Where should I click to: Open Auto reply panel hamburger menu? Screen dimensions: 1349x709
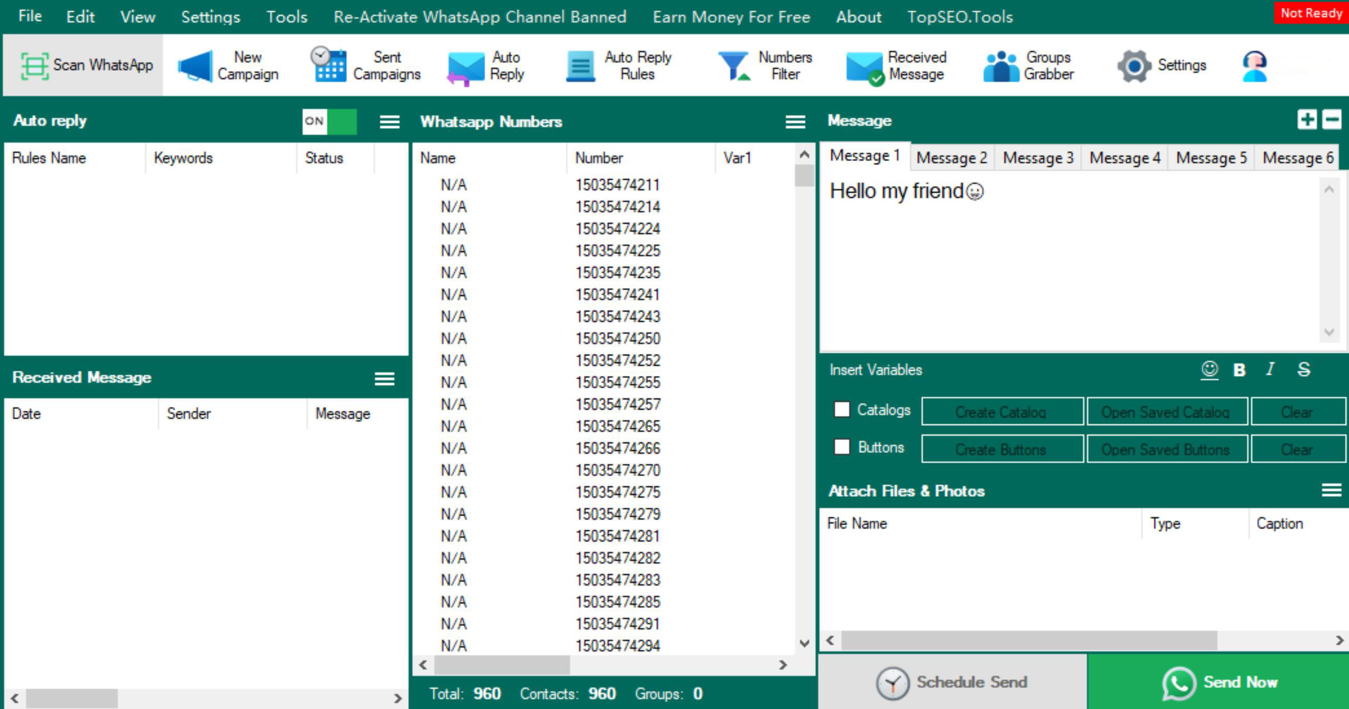pos(390,121)
